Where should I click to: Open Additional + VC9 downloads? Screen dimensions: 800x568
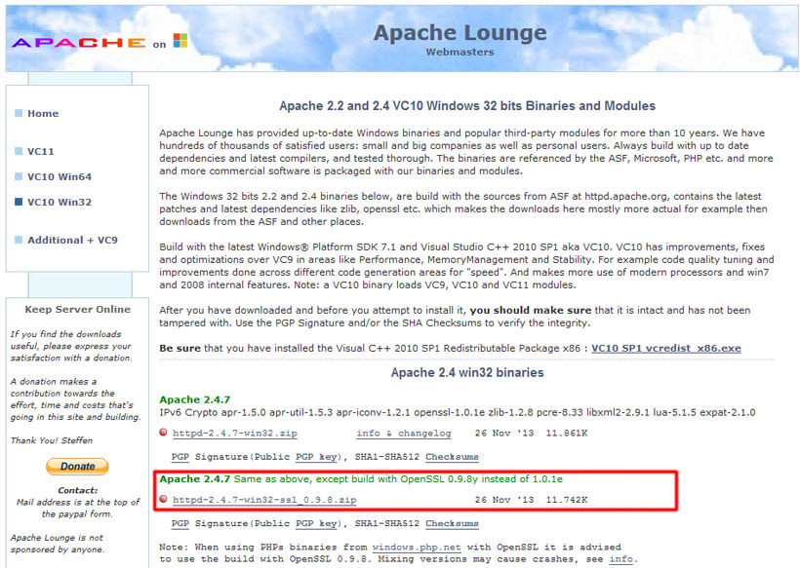tap(72, 240)
